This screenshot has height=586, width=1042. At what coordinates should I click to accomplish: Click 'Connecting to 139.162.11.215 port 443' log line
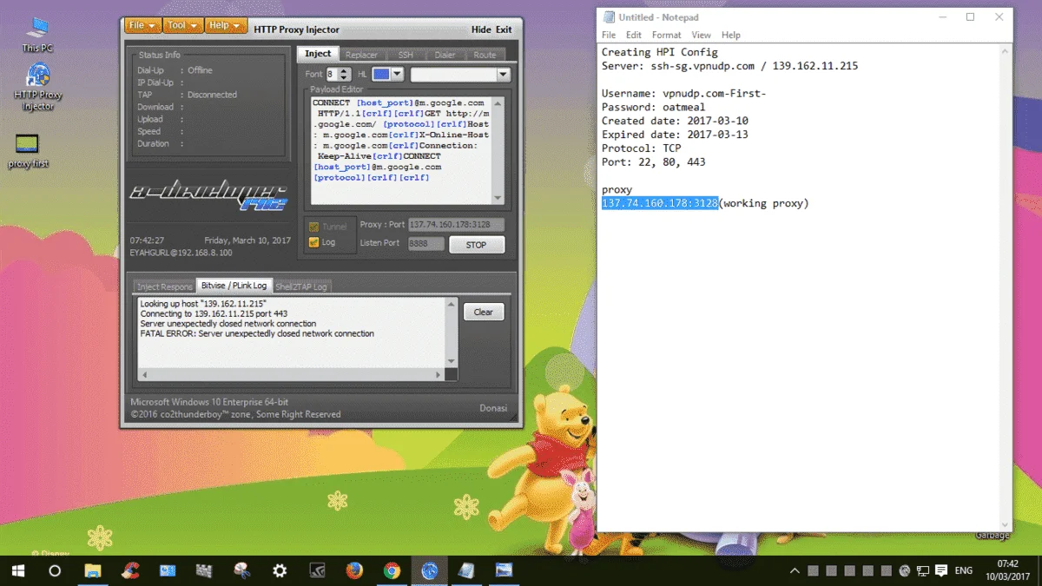(x=214, y=313)
